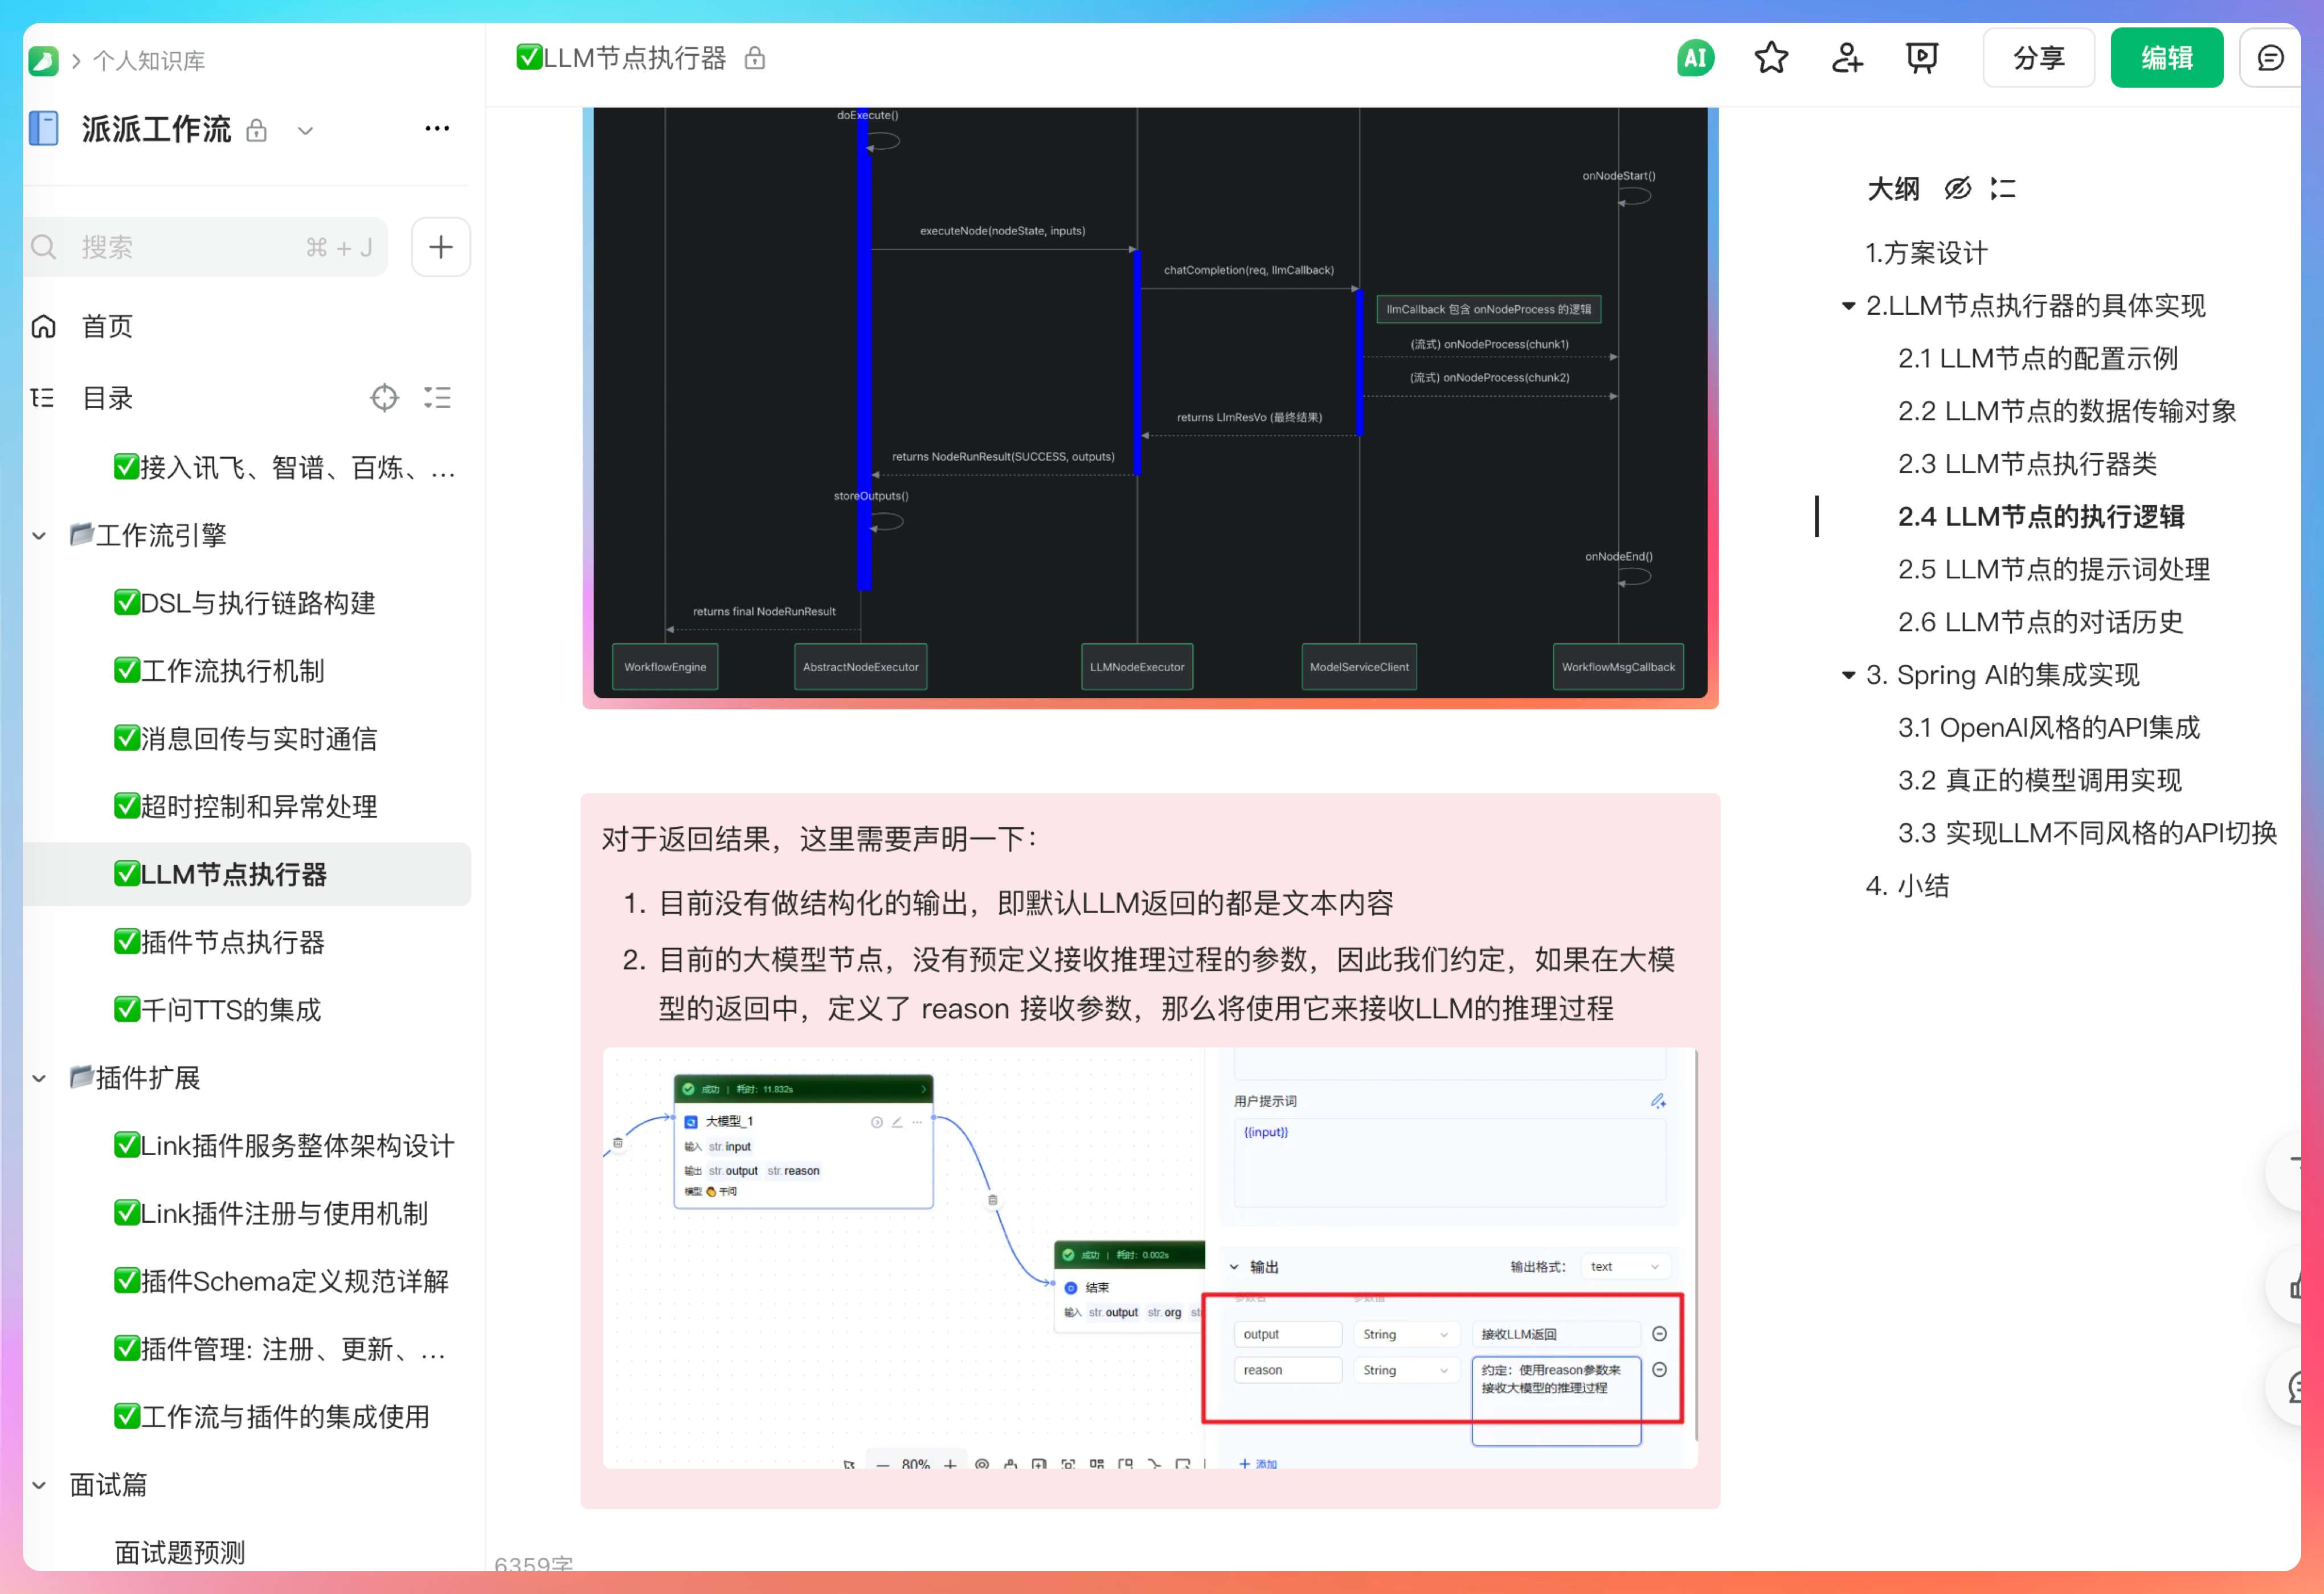Hide the outline using the eye-slash icon

[x=1956, y=188]
